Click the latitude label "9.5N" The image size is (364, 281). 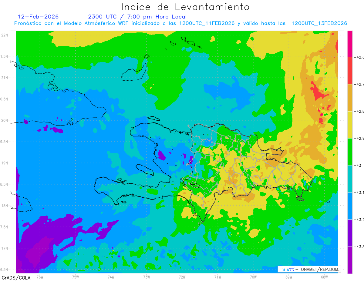[x=5, y=142]
